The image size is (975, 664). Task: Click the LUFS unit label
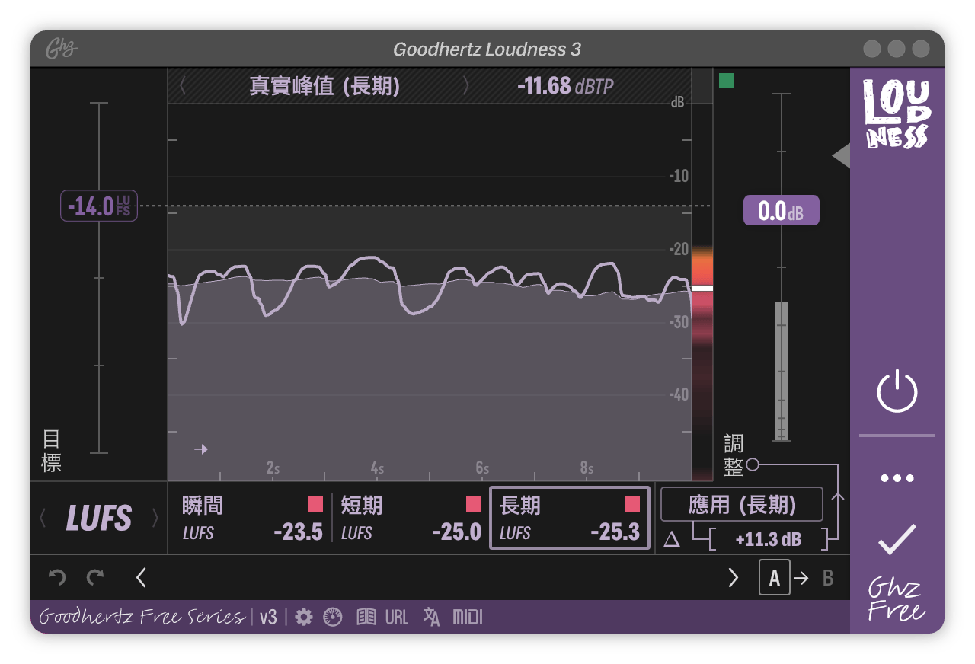point(99,519)
